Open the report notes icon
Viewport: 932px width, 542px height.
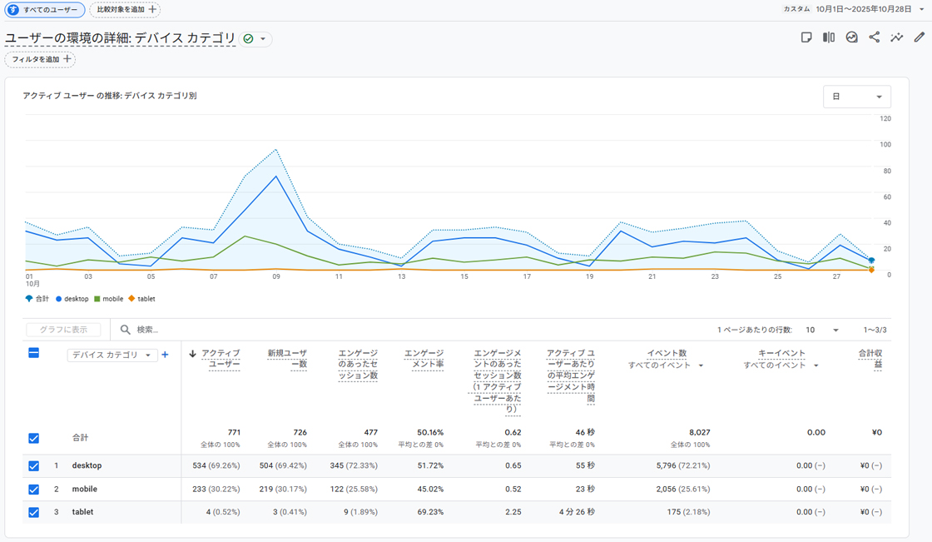point(806,37)
